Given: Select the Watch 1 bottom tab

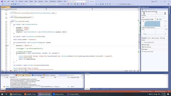Looking at the screenshot, I should [x=12, y=89].
